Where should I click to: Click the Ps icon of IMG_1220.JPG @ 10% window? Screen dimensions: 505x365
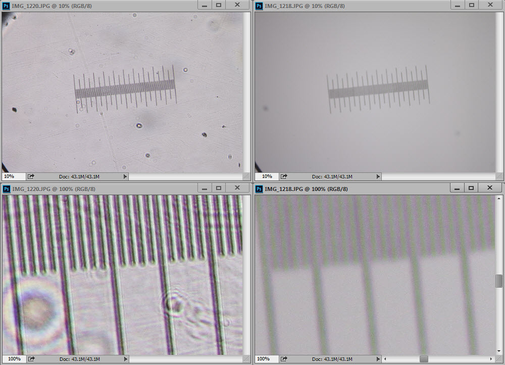pyautogui.click(x=6, y=6)
